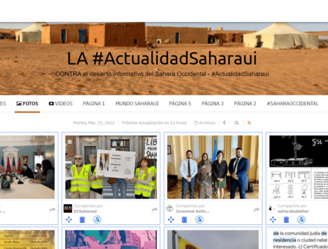Share the meeting-room photo card with arrow icon
The image size is (328, 249).
(x=53, y=209)
